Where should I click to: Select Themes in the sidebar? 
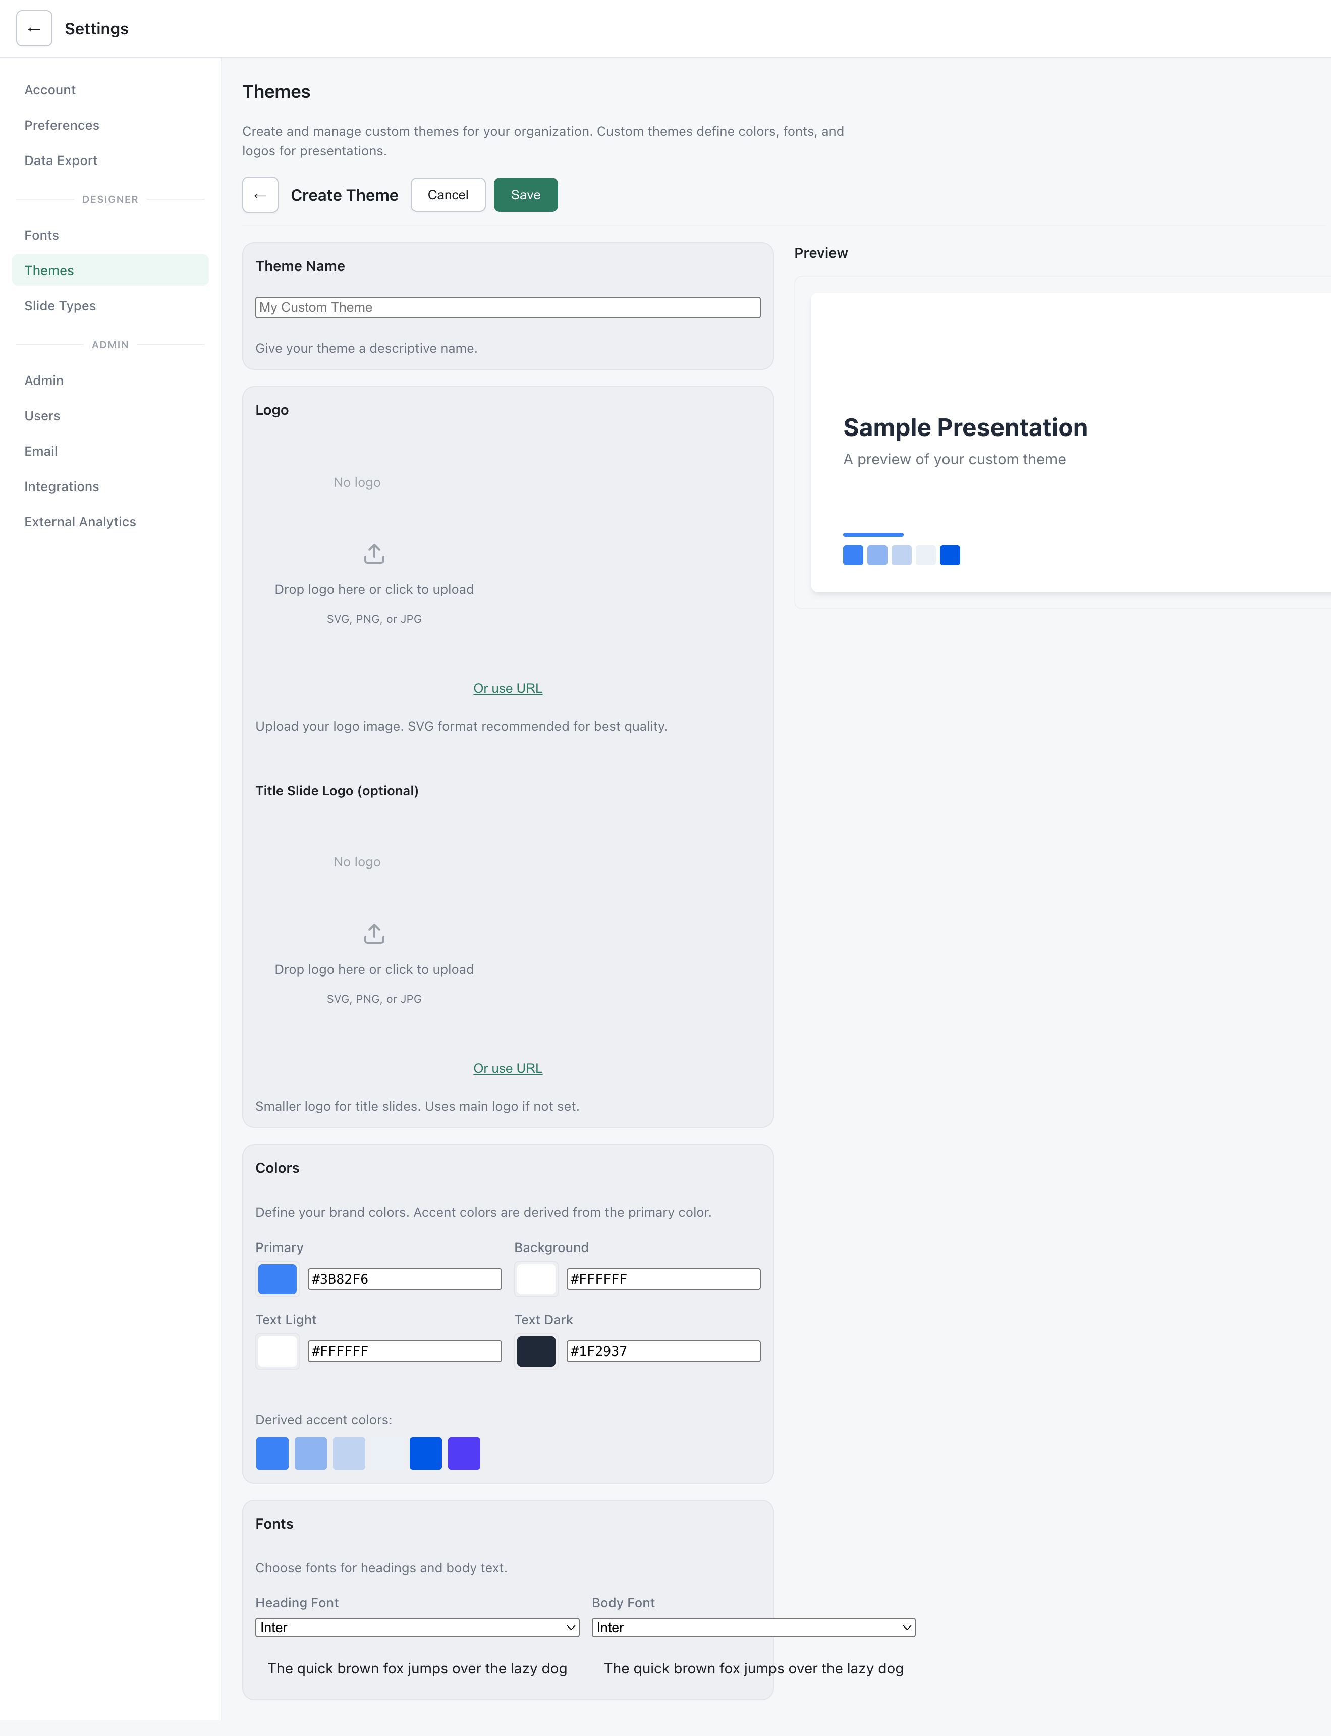point(110,270)
